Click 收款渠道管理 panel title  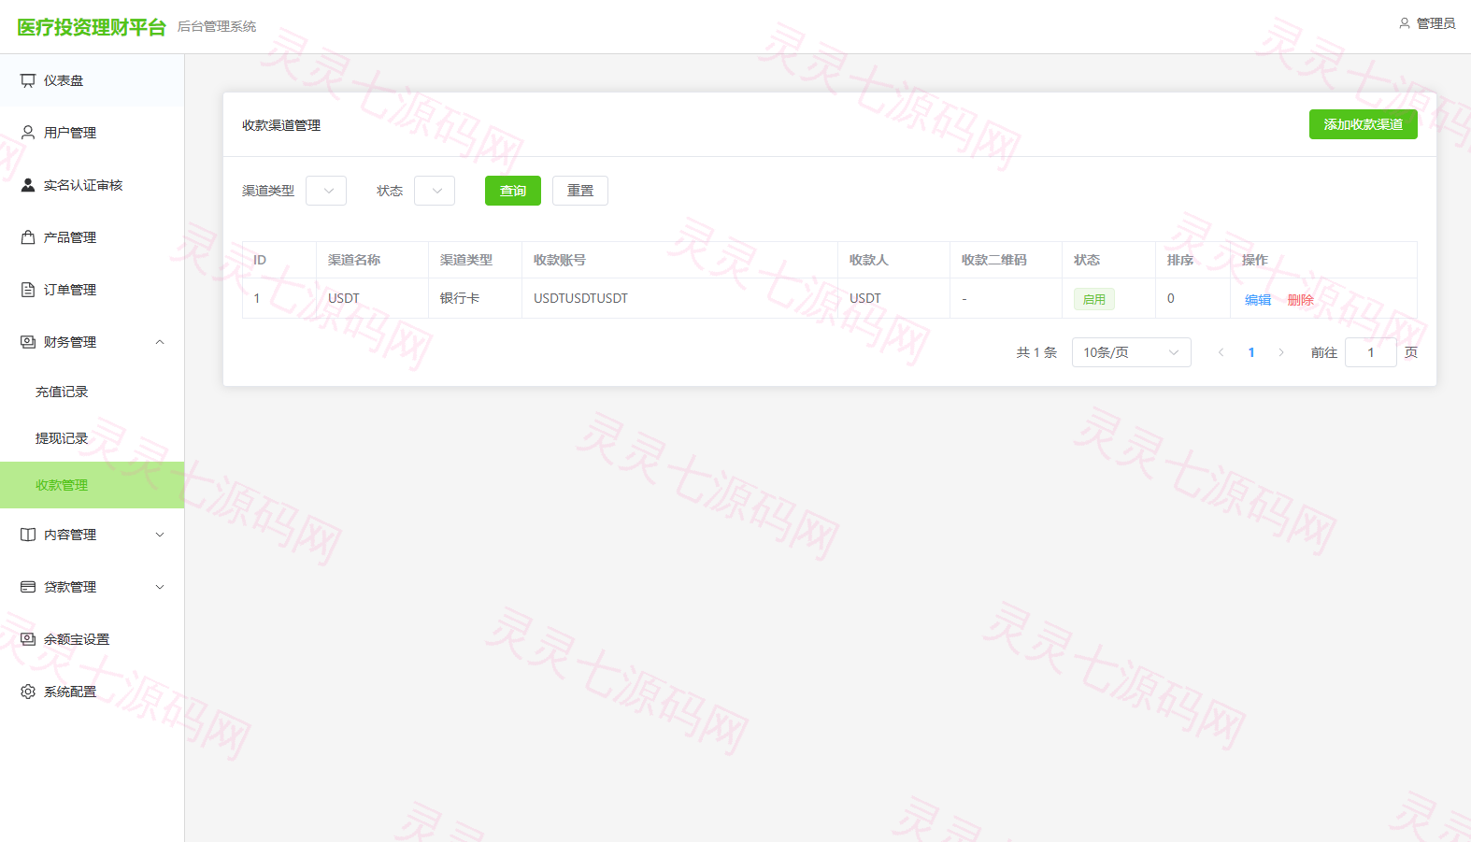coord(281,125)
